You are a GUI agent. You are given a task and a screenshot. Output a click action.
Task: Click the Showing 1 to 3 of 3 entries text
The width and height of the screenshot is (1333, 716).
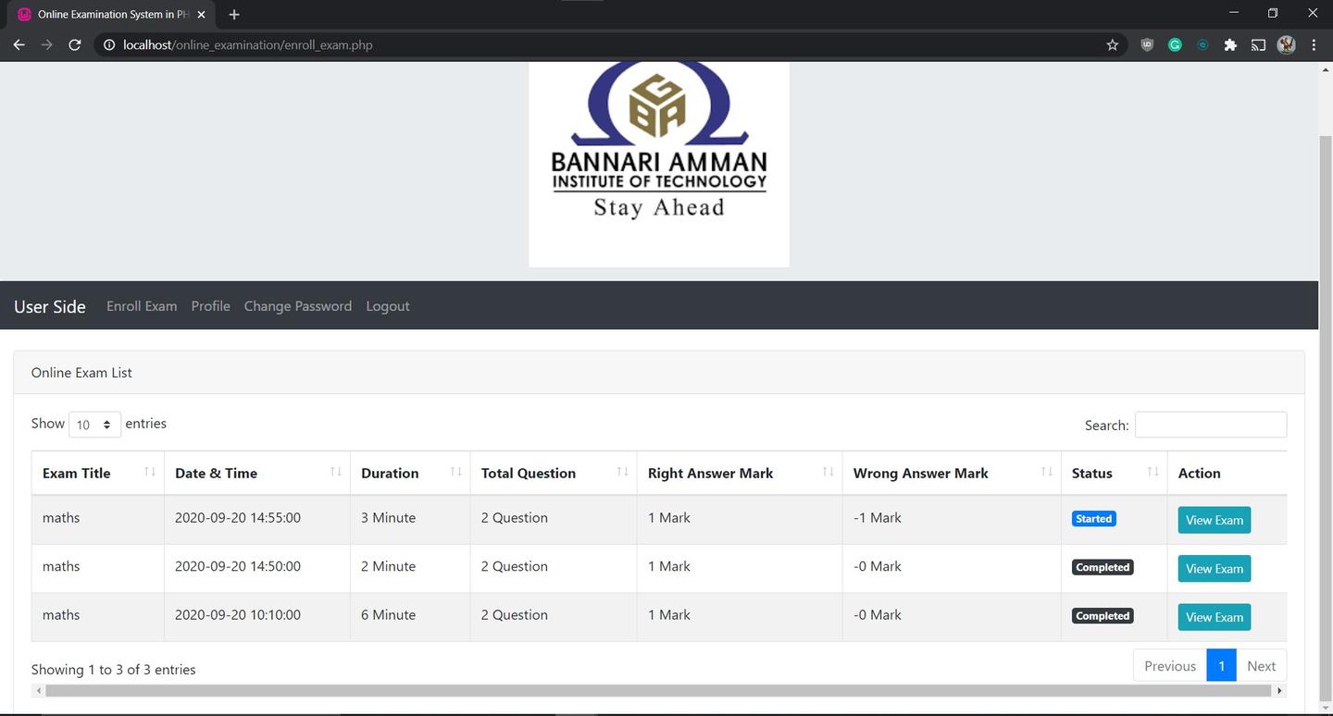tap(114, 670)
